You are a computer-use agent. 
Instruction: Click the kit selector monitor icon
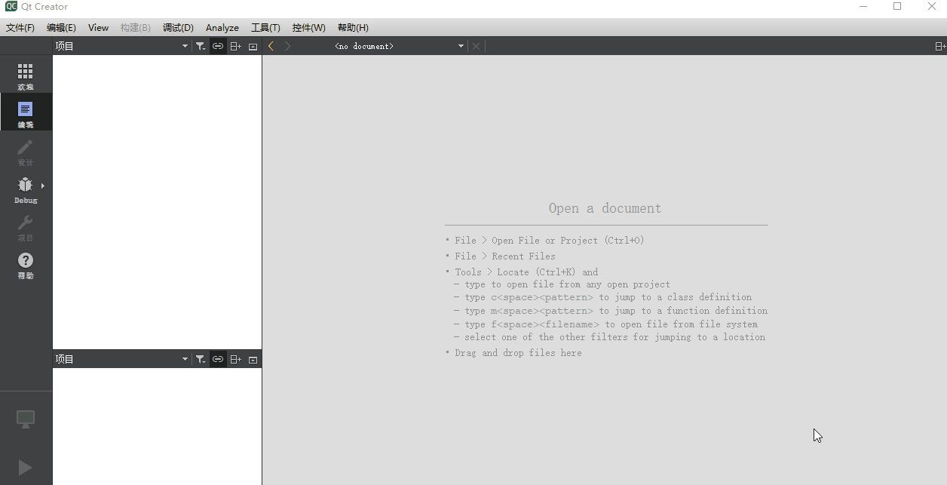click(x=26, y=419)
